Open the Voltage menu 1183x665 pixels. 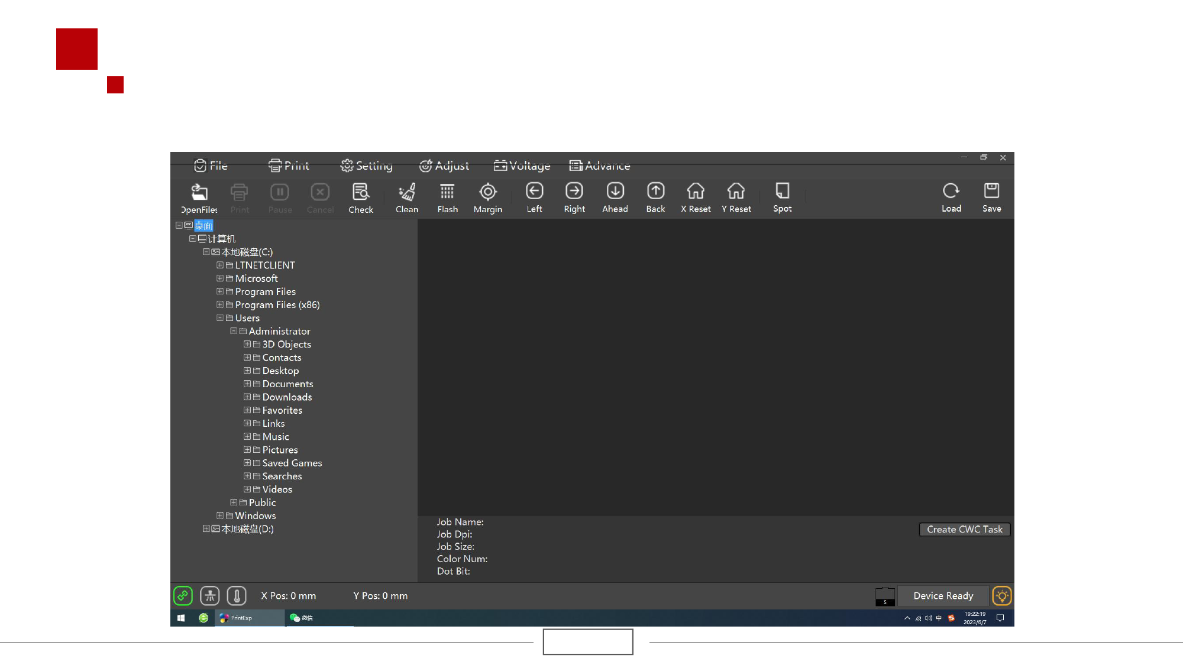click(522, 166)
